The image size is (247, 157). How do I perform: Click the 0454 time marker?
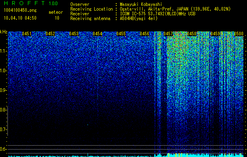coord(97,34)
